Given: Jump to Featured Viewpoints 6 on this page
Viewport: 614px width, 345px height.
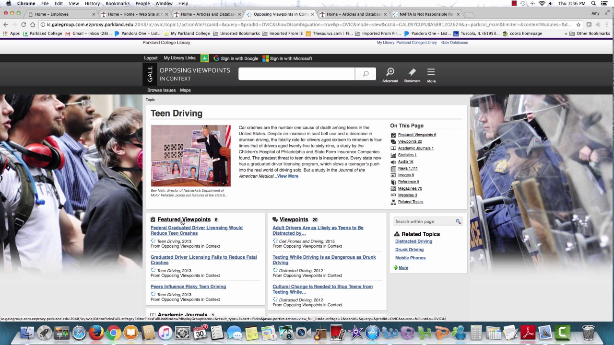Looking at the screenshot, I should [417, 135].
